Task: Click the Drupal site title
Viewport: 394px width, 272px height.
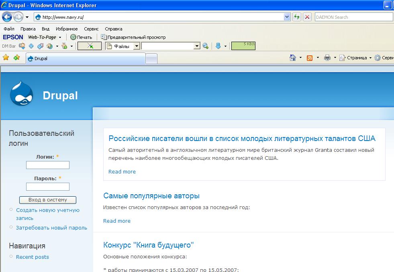Action: (60, 95)
